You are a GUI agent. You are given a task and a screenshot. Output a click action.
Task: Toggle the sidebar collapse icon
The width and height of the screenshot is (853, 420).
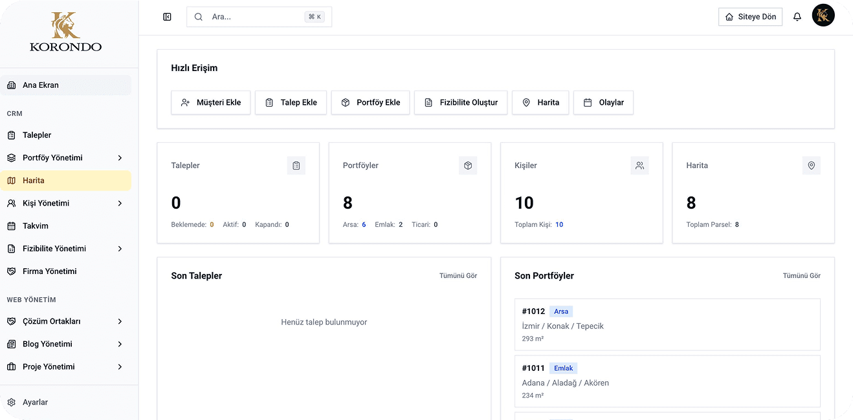pyautogui.click(x=167, y=16)
